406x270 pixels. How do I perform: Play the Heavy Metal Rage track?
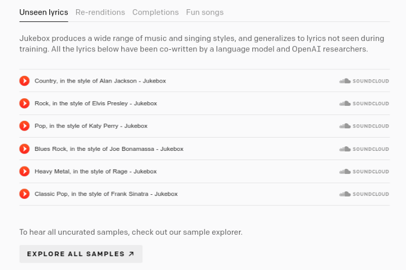point(24,171)
